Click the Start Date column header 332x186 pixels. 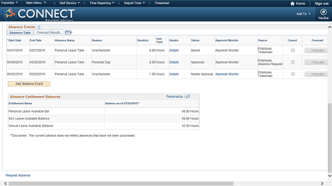click(14, 40)
